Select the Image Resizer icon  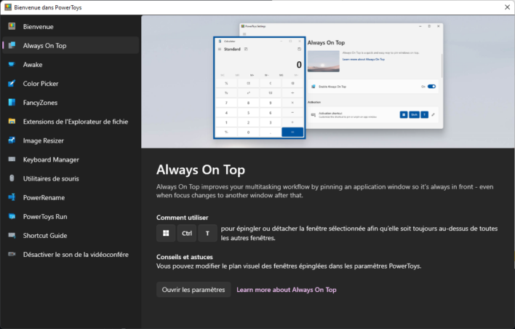point(12,140)
